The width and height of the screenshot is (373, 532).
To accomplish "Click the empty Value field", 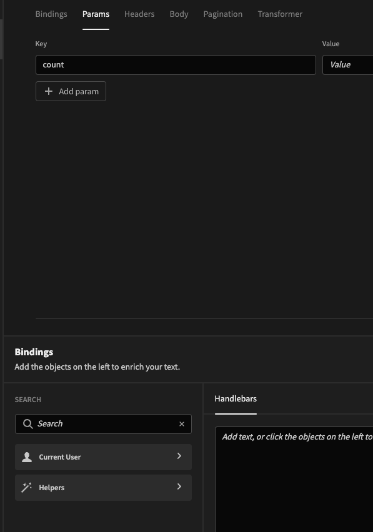I will pyautogui.click(x=348, y=64).
